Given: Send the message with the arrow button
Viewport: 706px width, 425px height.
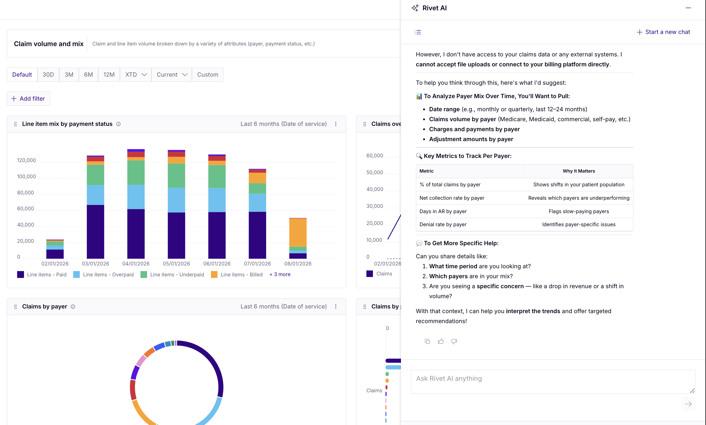Looking at the screenshot, I should pyautogui.click(x=688, y=404).
